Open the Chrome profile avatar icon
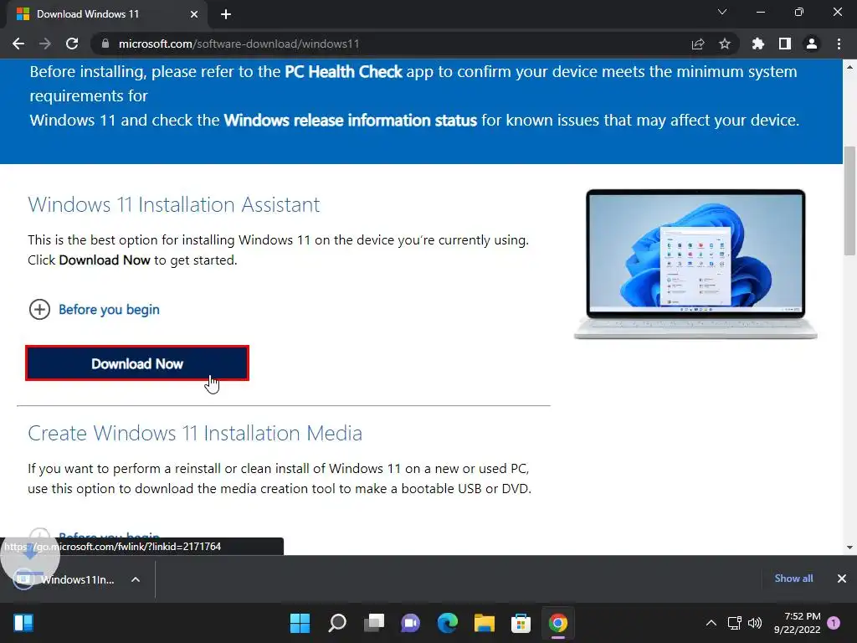857x643 pixels. [x=812, y=44]
